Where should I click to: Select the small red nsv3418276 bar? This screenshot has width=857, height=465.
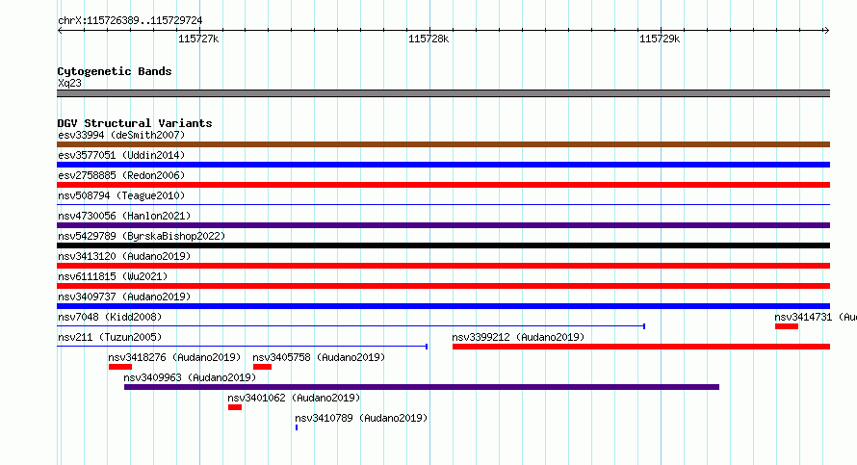click(120, 367)
